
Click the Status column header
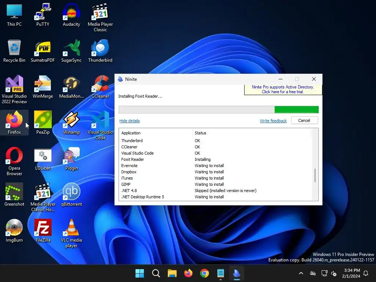click(252, 133)
